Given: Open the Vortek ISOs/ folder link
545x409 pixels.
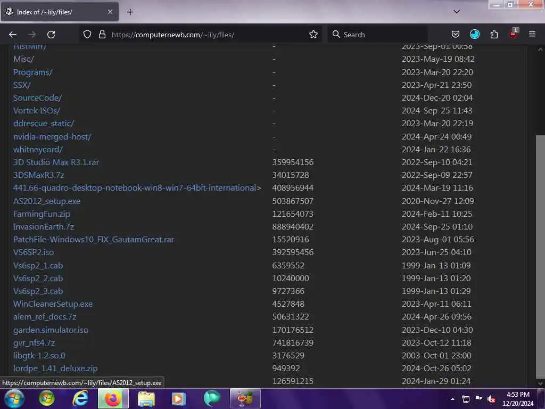Looking at the screenshot, I should [37, 111].
